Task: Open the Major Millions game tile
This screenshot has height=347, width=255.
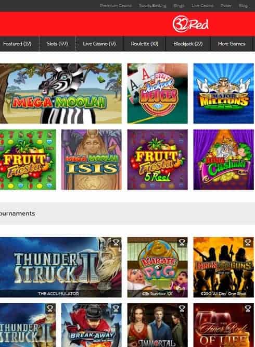Action: (224, 93)
